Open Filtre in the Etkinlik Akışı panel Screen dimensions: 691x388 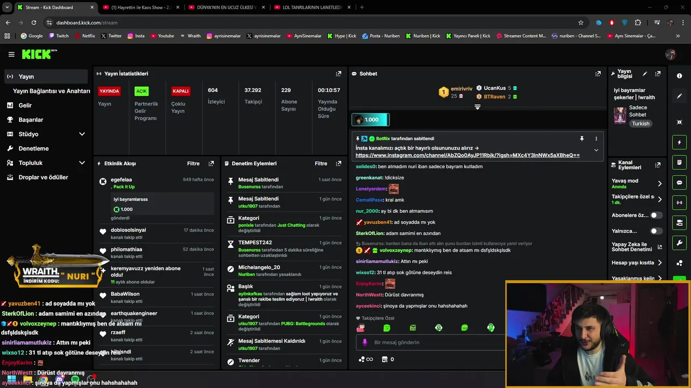[x=193, y=163]
